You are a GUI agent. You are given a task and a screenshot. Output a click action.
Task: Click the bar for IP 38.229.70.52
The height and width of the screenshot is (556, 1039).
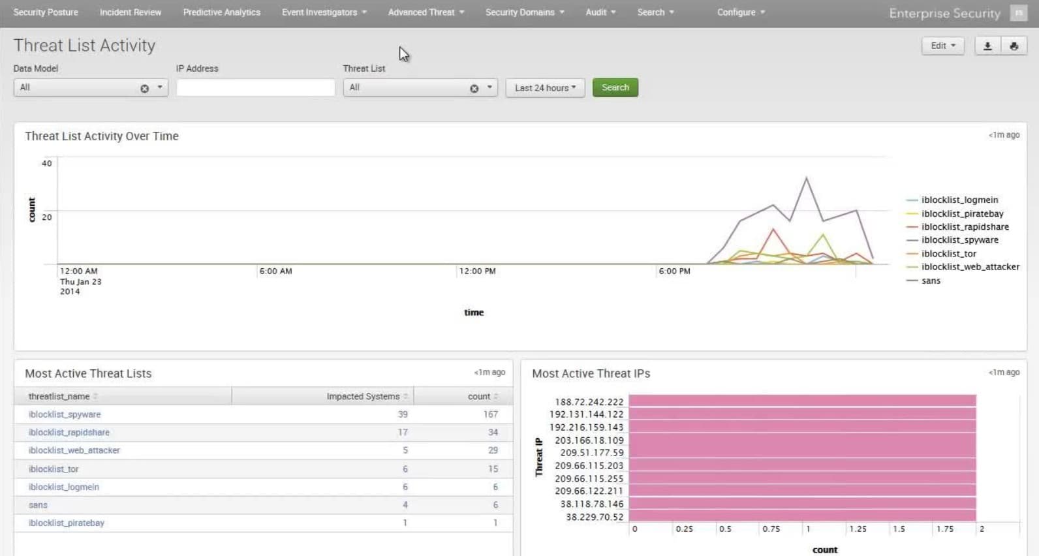tap(803, 516)
